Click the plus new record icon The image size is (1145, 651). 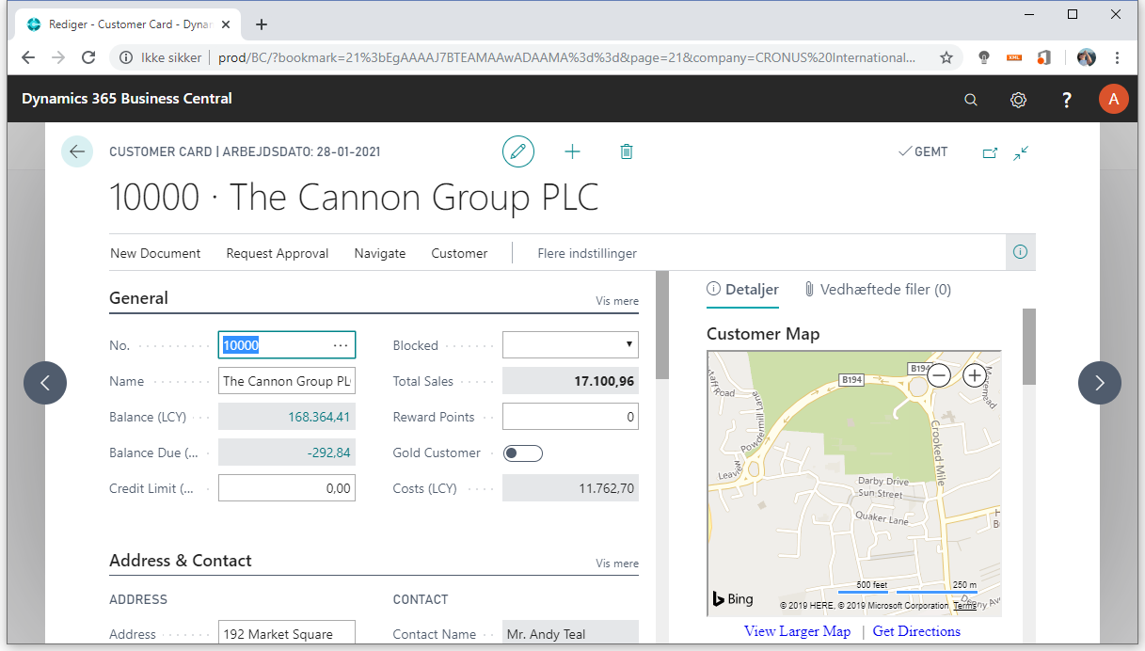tap(572, 151)
